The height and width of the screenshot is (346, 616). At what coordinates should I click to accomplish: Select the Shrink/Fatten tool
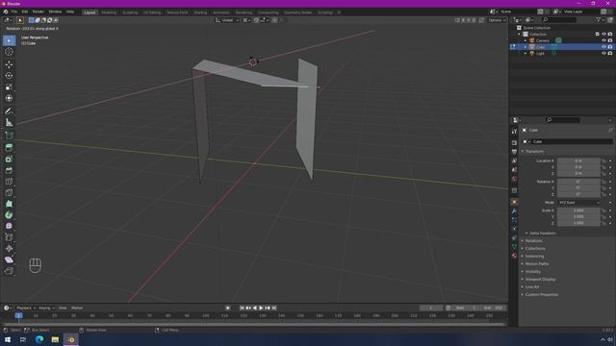9,249
